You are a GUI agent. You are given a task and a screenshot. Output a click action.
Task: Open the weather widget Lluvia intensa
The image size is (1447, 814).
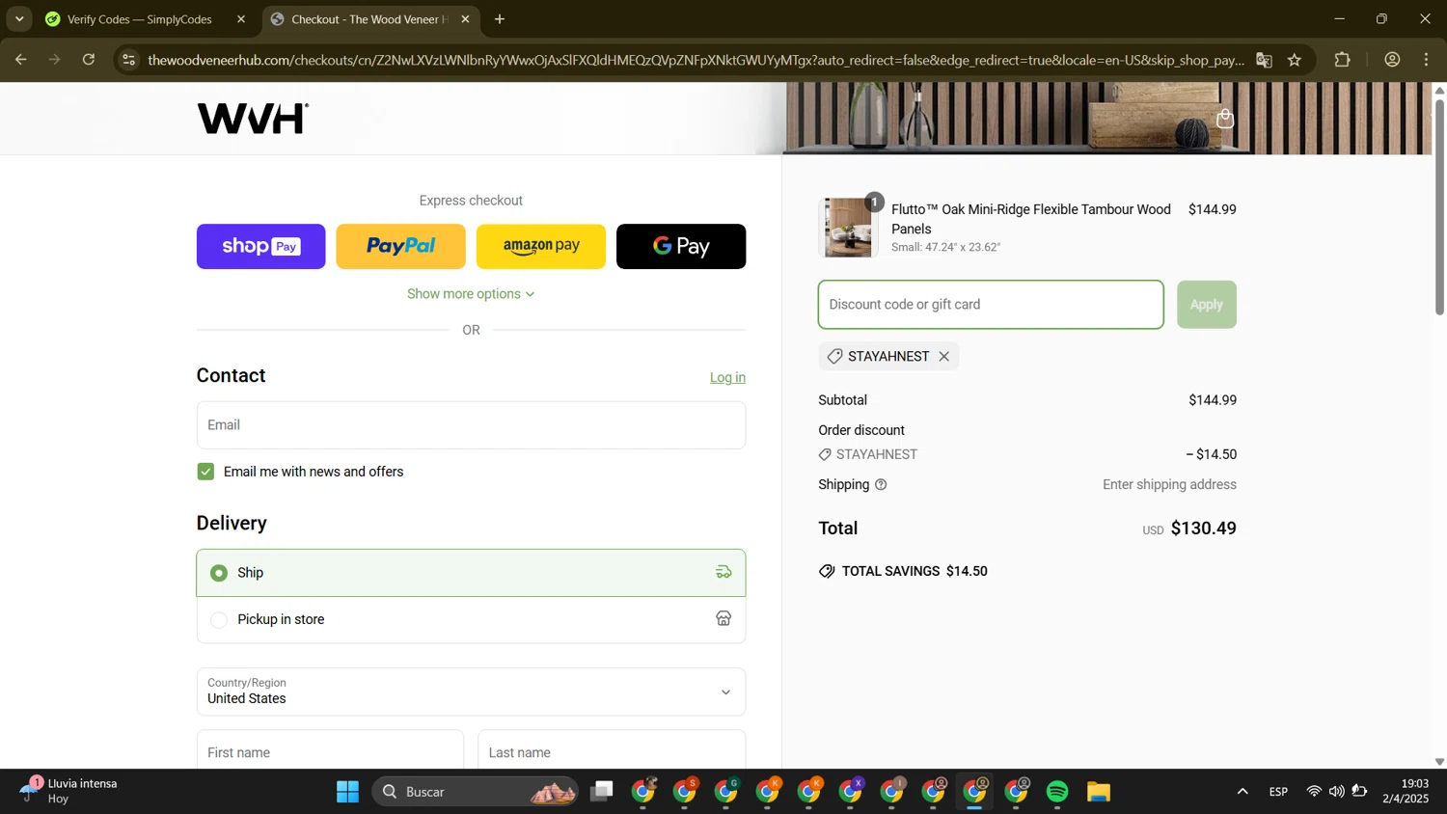(x=68, y=791)
